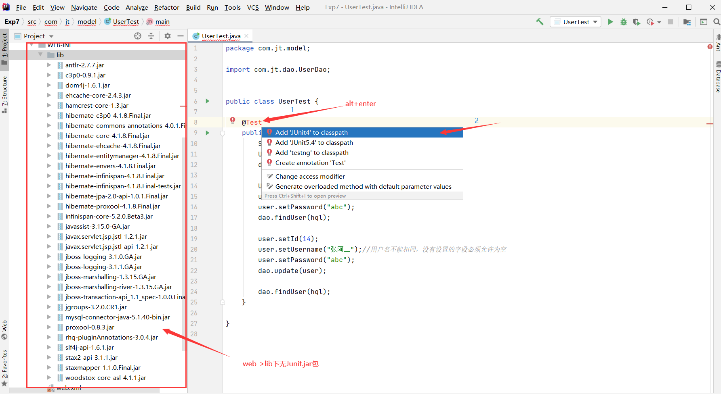Open the Project Structure dialog icon
The image size is (721, 394).
tap(687, 22)
